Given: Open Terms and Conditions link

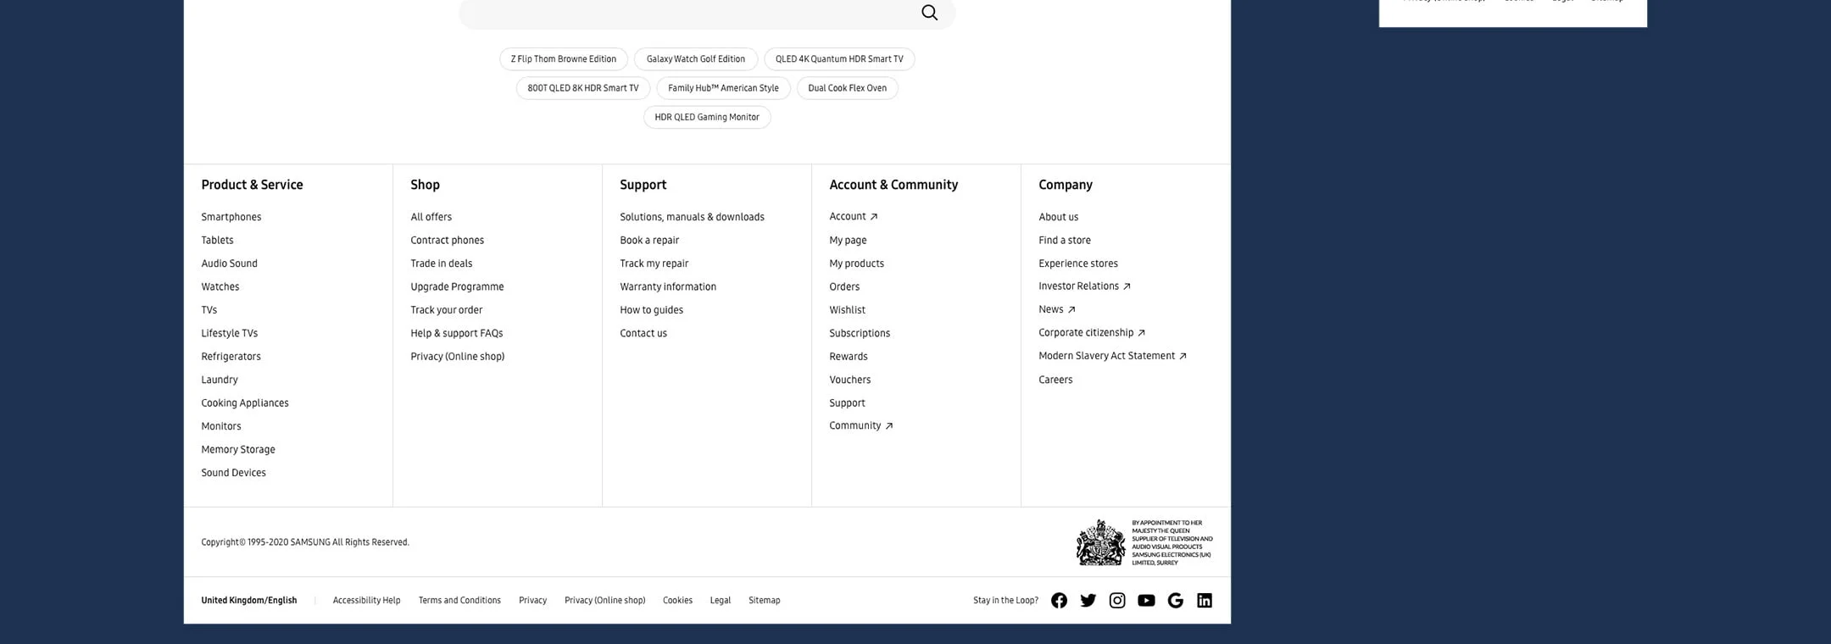Looking at the screenshot, I should pyautogui.click(x=459, y=601).
